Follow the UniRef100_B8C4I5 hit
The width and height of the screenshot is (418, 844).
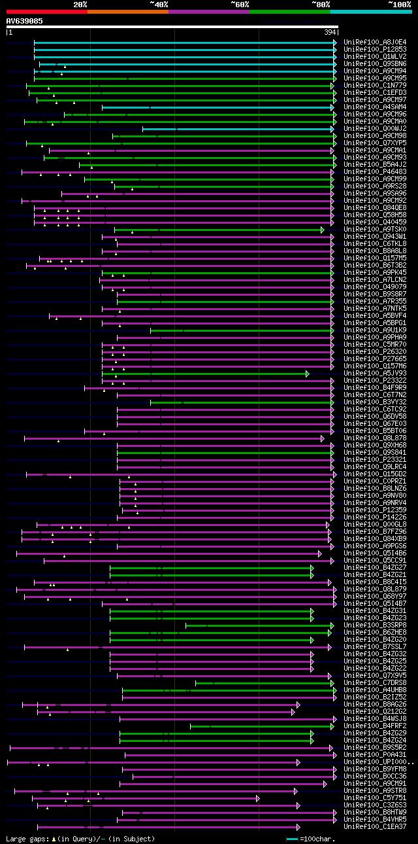click(x=374, y=582)
